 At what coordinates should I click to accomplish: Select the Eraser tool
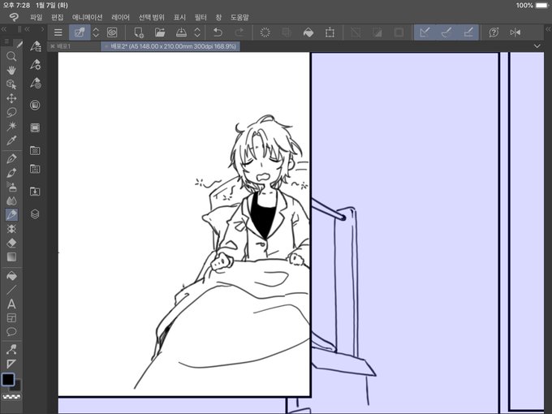11,243
